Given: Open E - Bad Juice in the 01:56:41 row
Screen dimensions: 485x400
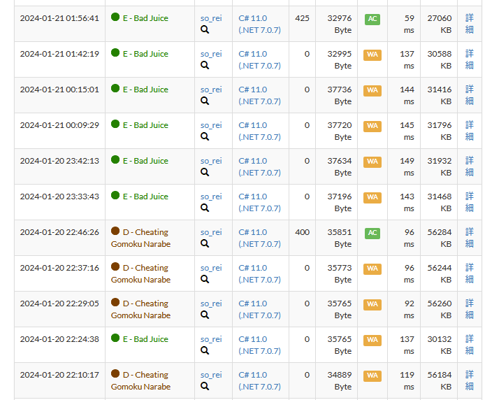Looking at the screenshot, I should [x=145, y=18].
